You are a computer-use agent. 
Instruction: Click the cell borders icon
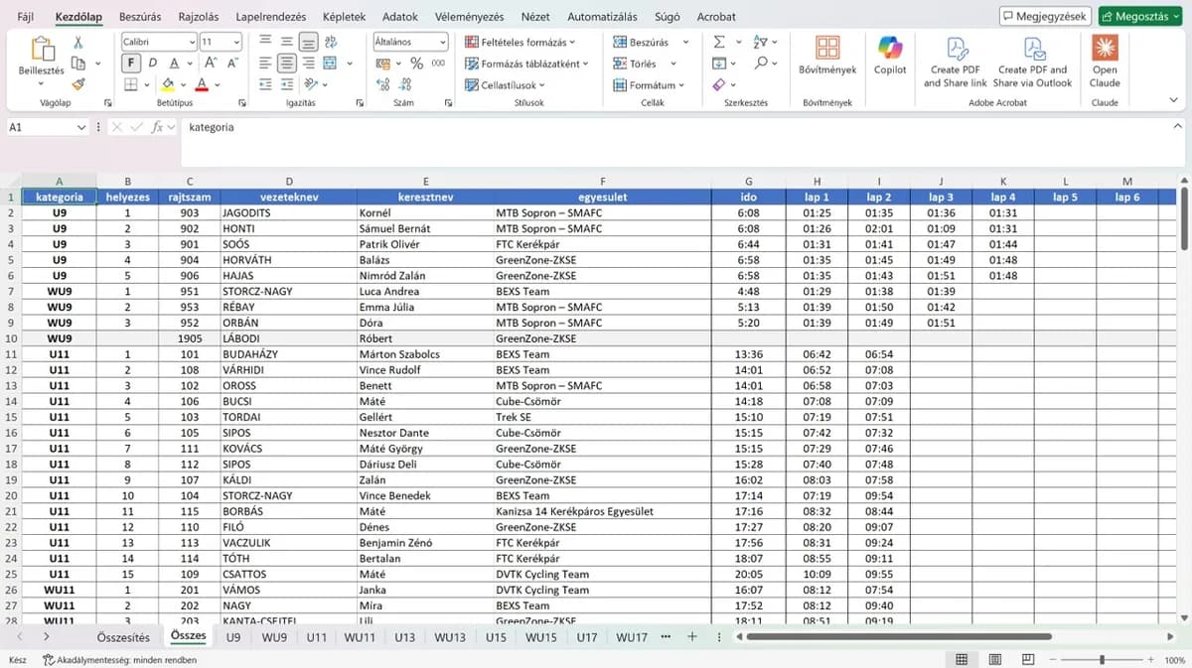130,85
